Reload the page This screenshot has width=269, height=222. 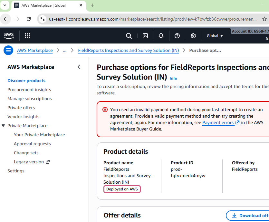tap(29, 19)
